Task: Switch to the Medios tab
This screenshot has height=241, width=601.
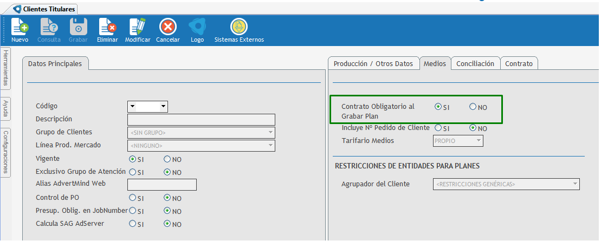Action: 435,63
